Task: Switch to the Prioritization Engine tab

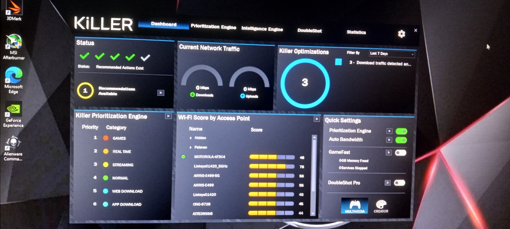Action: coord(213,27)
